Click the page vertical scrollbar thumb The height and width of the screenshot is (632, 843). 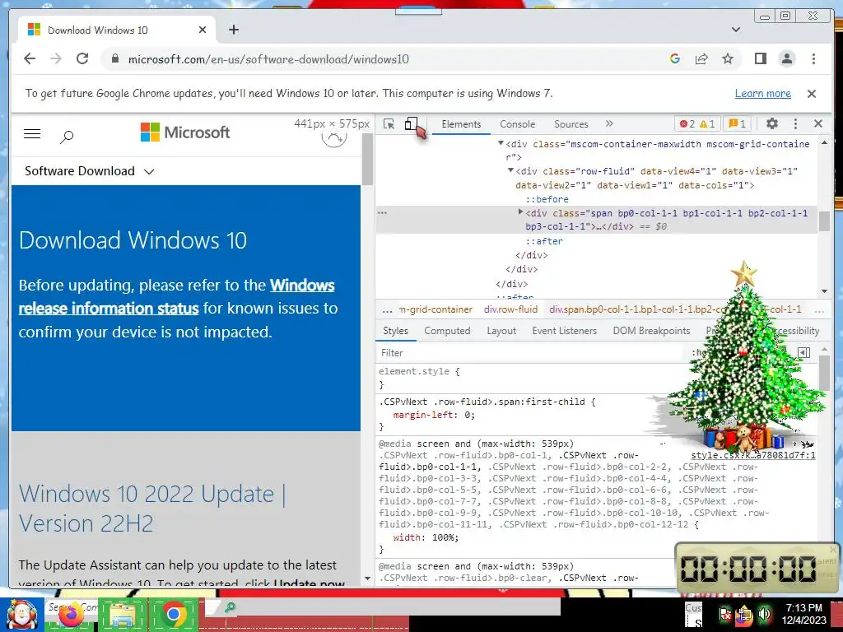point(368,160)
